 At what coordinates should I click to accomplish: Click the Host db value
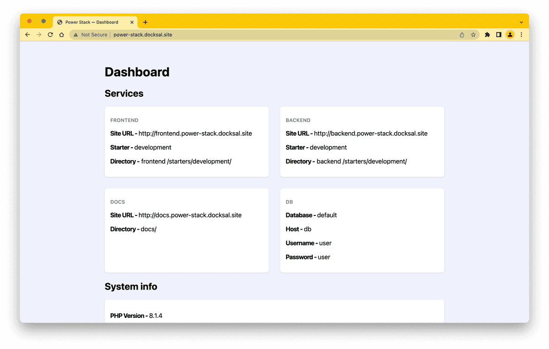tap(307, 229)
